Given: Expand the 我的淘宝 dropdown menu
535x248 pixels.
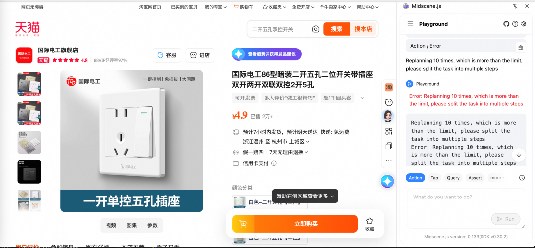Looking at the screenshot, I should pyautogui.click(x=215, y=7).
